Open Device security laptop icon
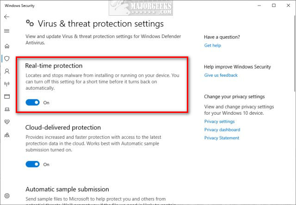 pyautogui.click(x=6, y=110)
